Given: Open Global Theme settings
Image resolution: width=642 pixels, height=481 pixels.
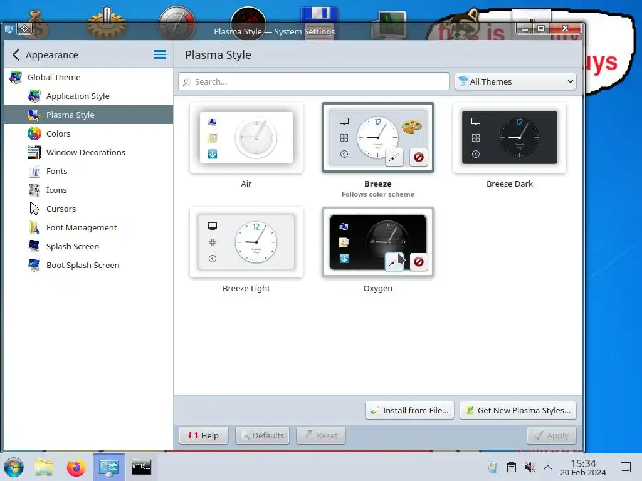Looking at the screenshot, I should tap(88, 77).
